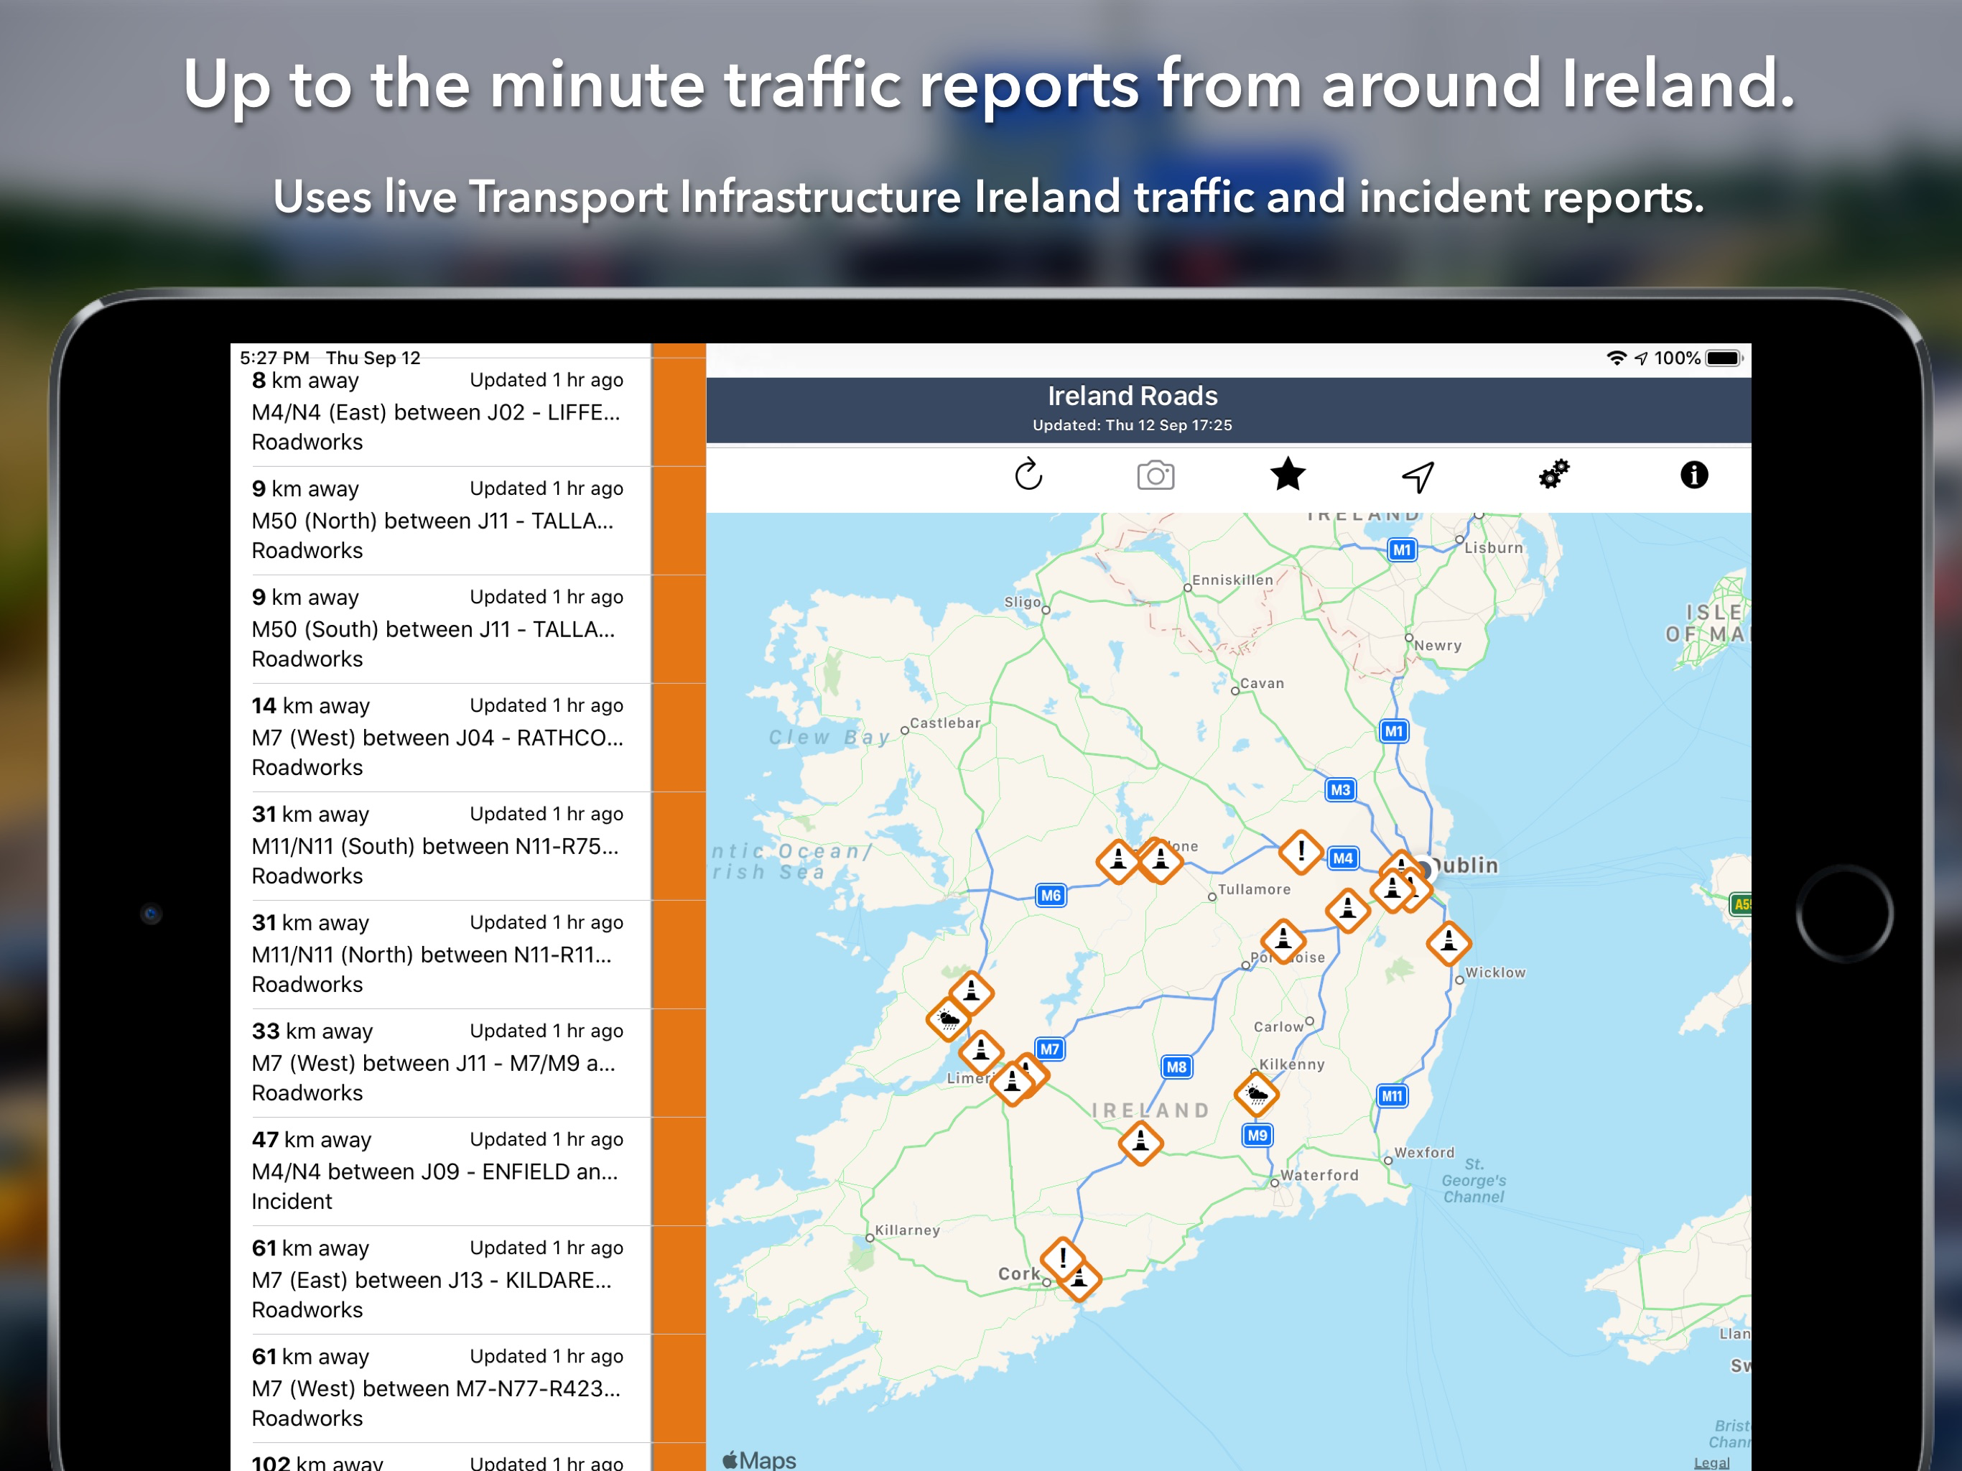Select incident warning marker near M4 shield
The image size is (1962, 1471).
point(1301,852)
